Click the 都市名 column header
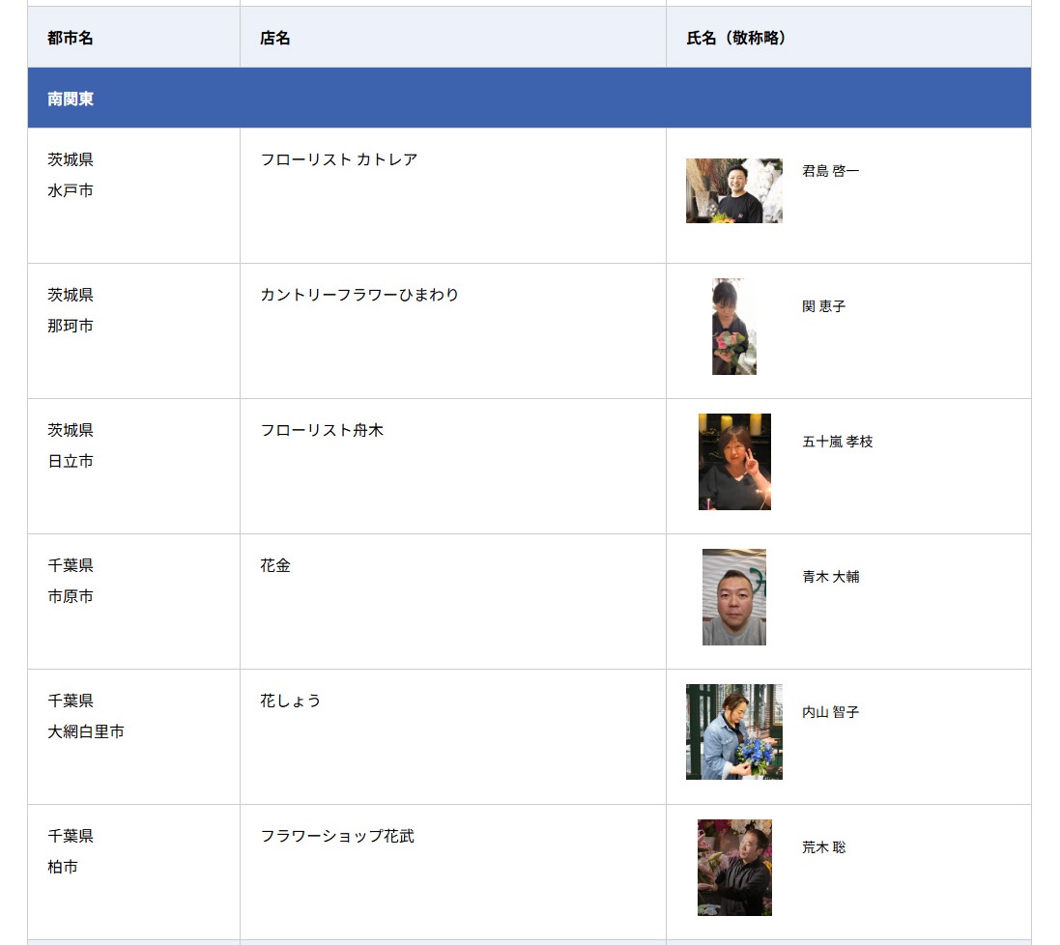Viewport: 1060px width, 945px height. click(x=71, y=38)
